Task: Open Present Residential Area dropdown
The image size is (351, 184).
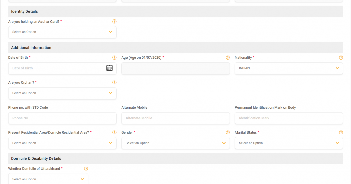Action: click(x=62, y=143)
